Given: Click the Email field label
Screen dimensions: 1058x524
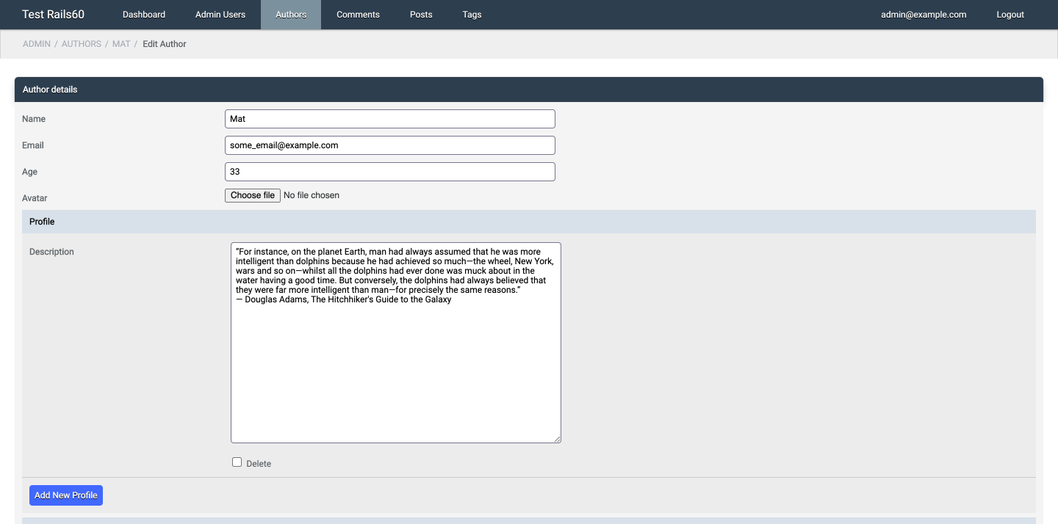Looking at the screenshot, I should 33,145.
